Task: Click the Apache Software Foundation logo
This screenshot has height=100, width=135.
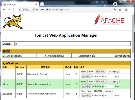Action: 109,21
